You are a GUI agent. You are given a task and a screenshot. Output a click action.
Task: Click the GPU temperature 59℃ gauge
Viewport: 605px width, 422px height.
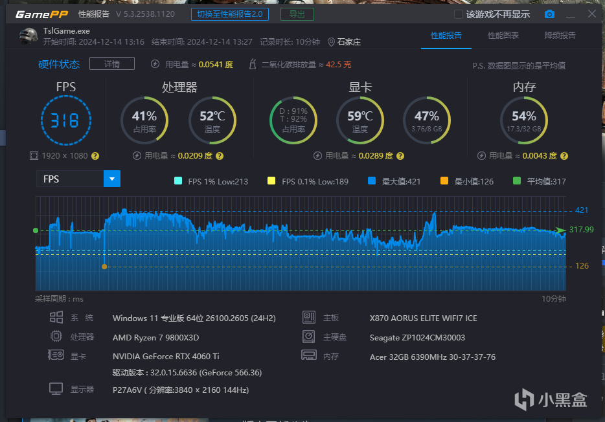tap(360, 120)
